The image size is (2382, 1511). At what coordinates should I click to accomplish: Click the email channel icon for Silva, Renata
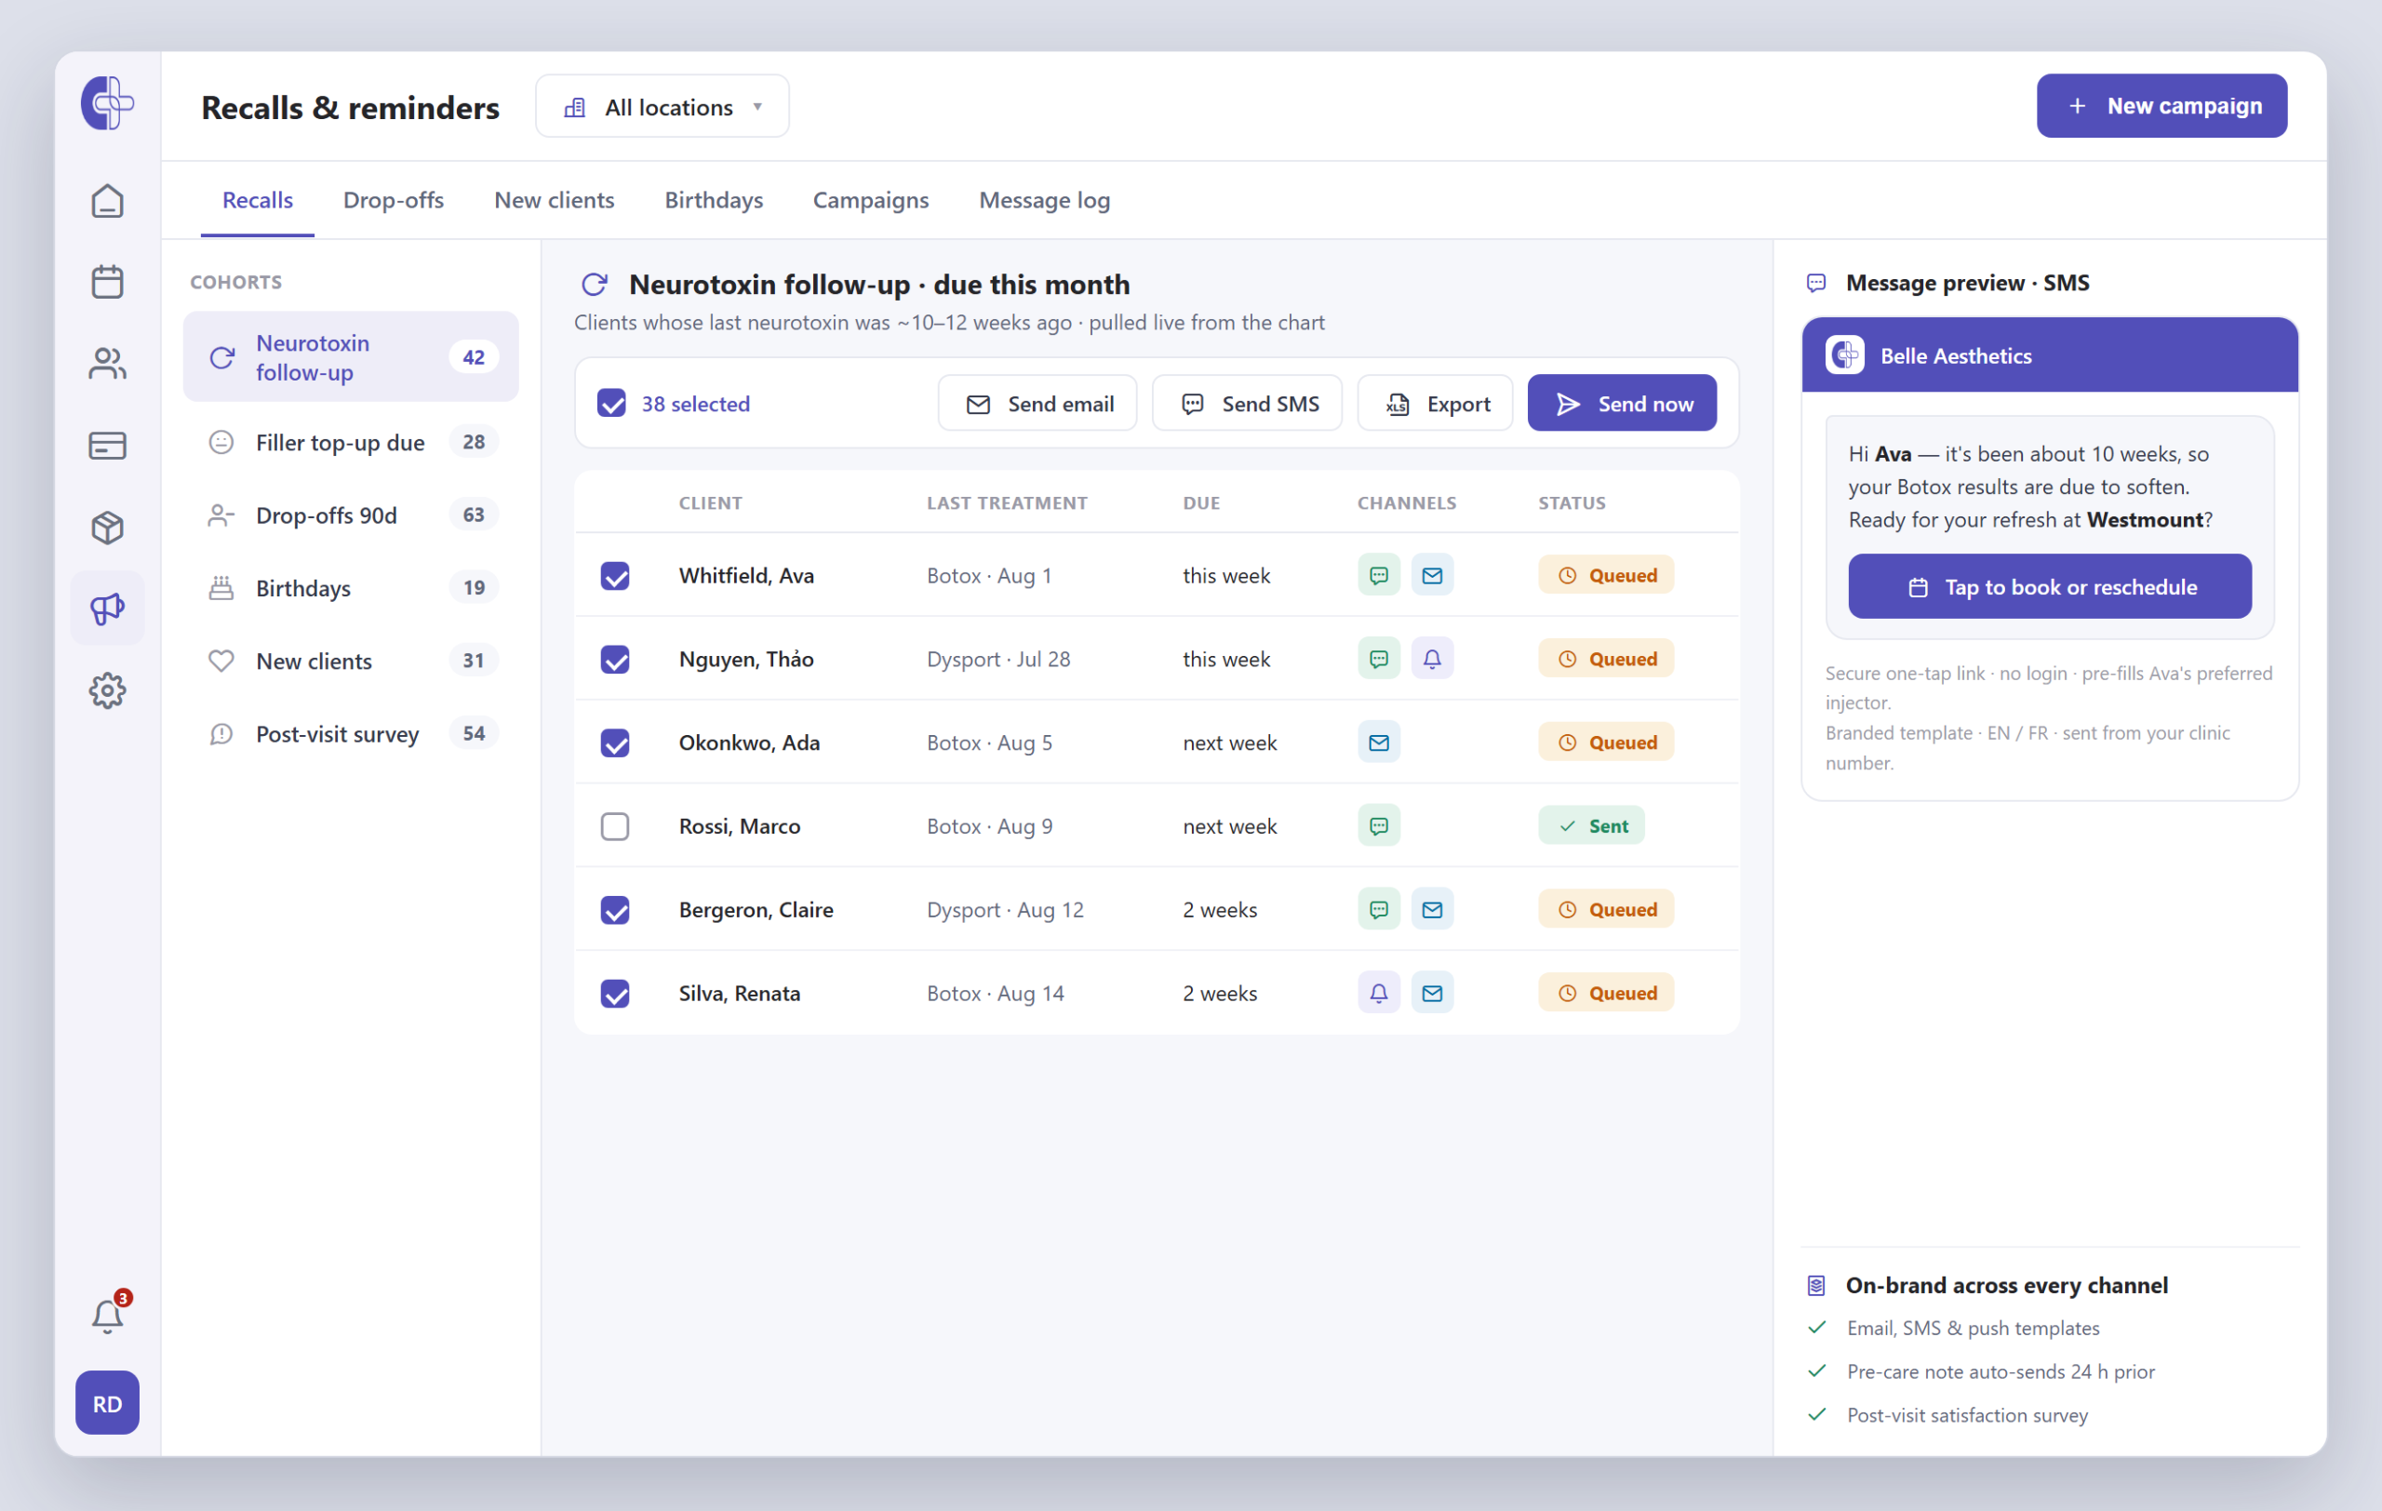1431,993
